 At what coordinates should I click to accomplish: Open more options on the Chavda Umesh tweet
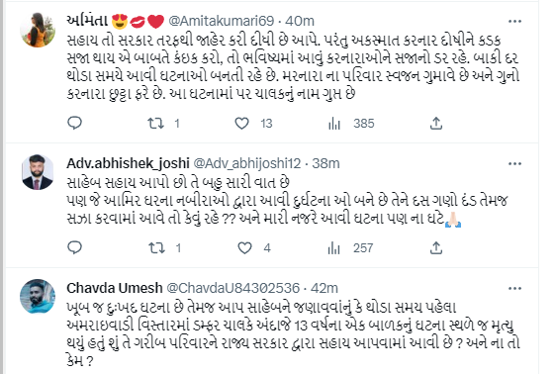[x=514, y=289]
